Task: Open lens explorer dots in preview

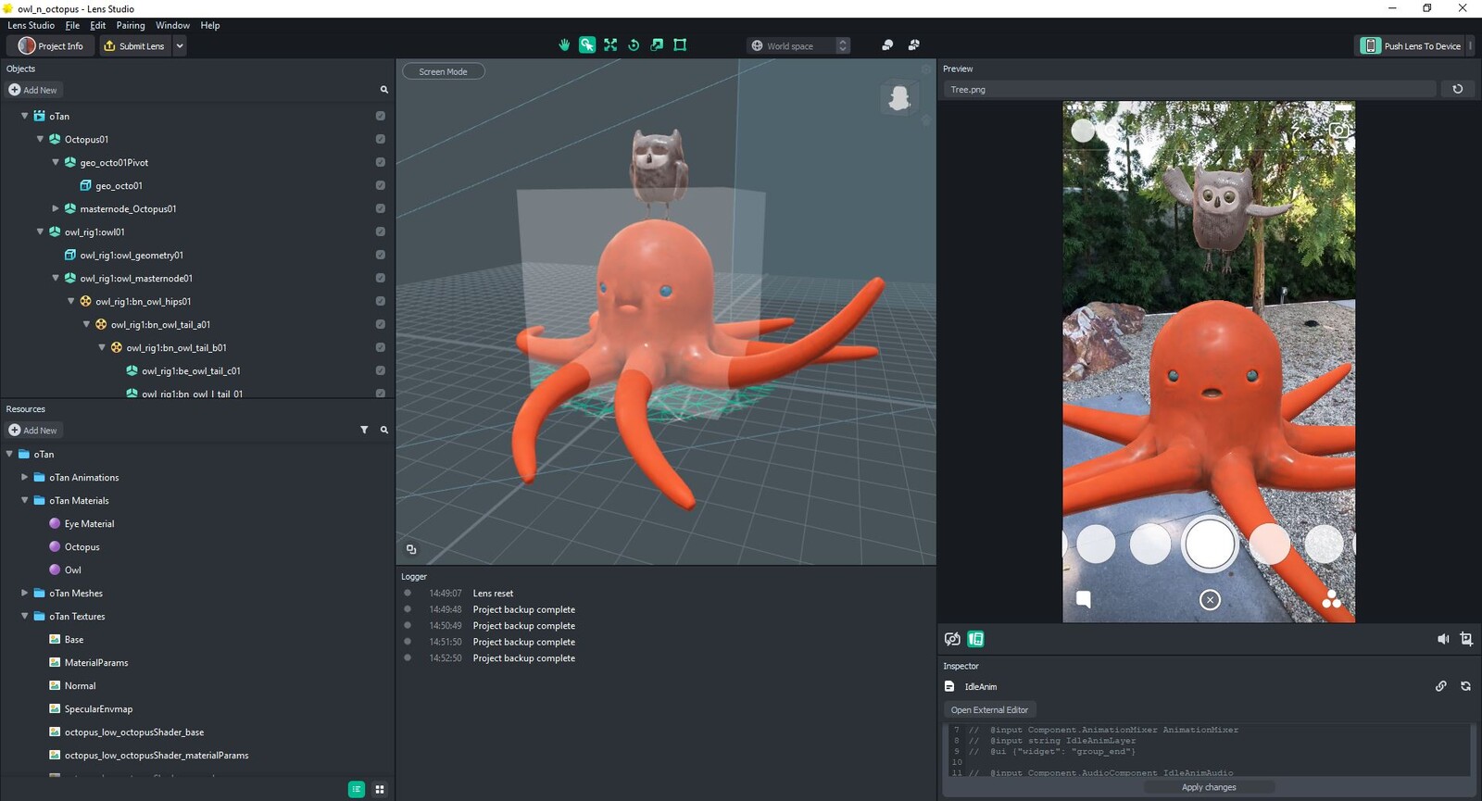Action: point(1332,599)
